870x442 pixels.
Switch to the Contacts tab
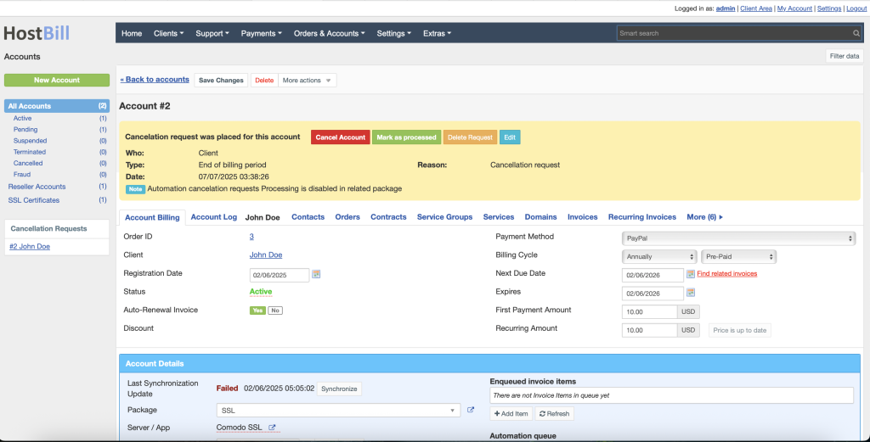point(308,217)
